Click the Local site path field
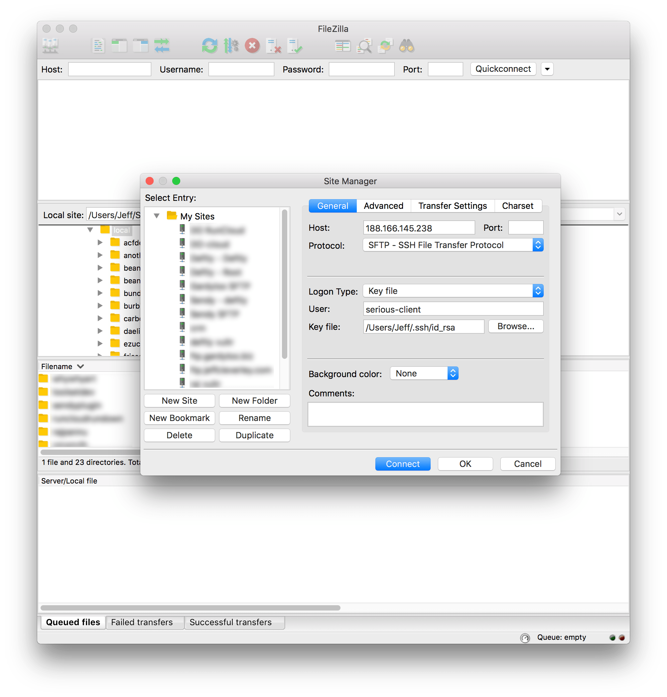667x697 pixels. point(114,215)
